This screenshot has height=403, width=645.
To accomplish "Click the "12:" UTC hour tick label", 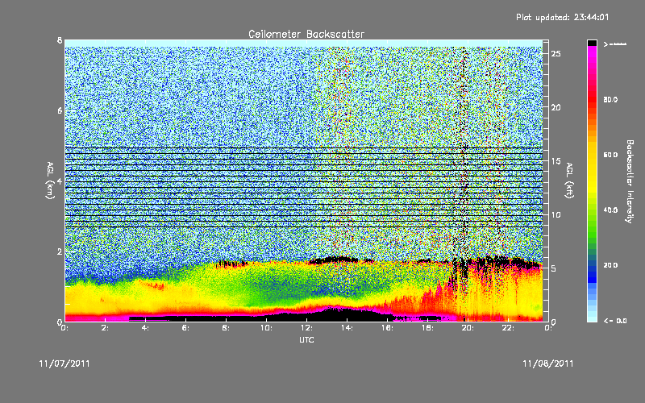I will 306,328.
